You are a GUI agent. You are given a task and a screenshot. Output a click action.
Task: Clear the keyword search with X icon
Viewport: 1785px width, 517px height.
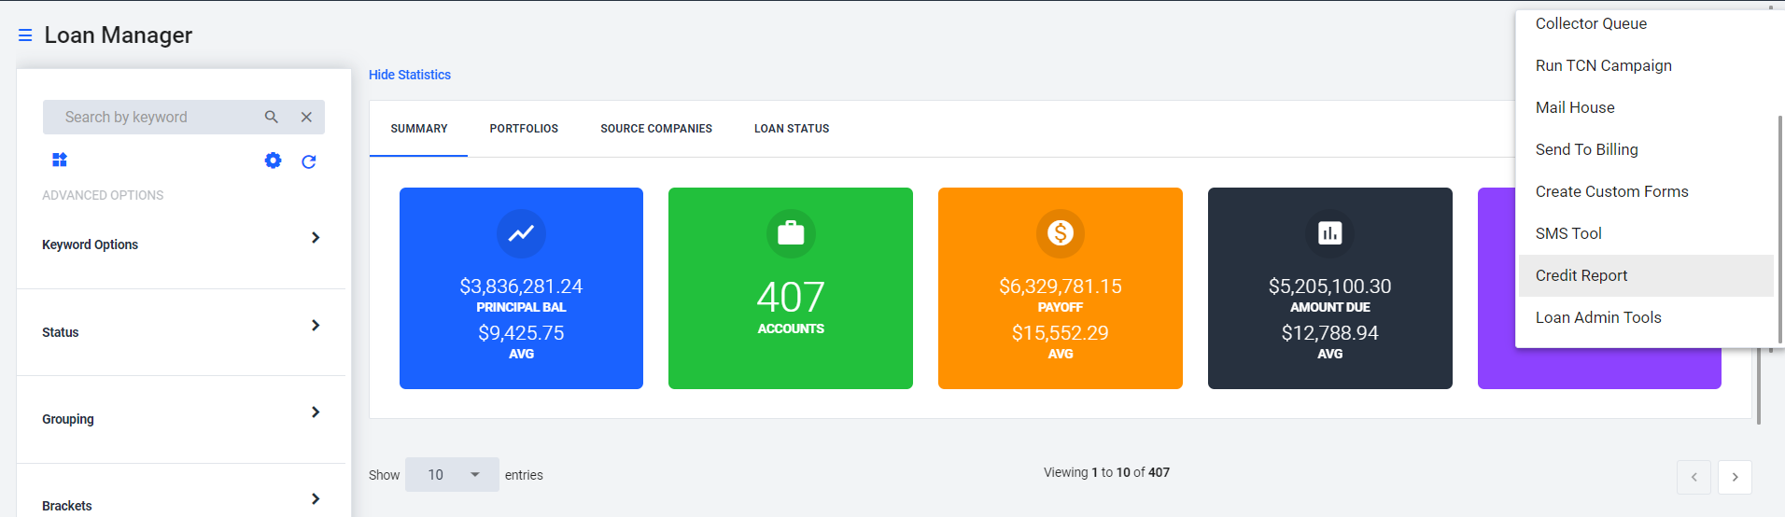point(306,117)
